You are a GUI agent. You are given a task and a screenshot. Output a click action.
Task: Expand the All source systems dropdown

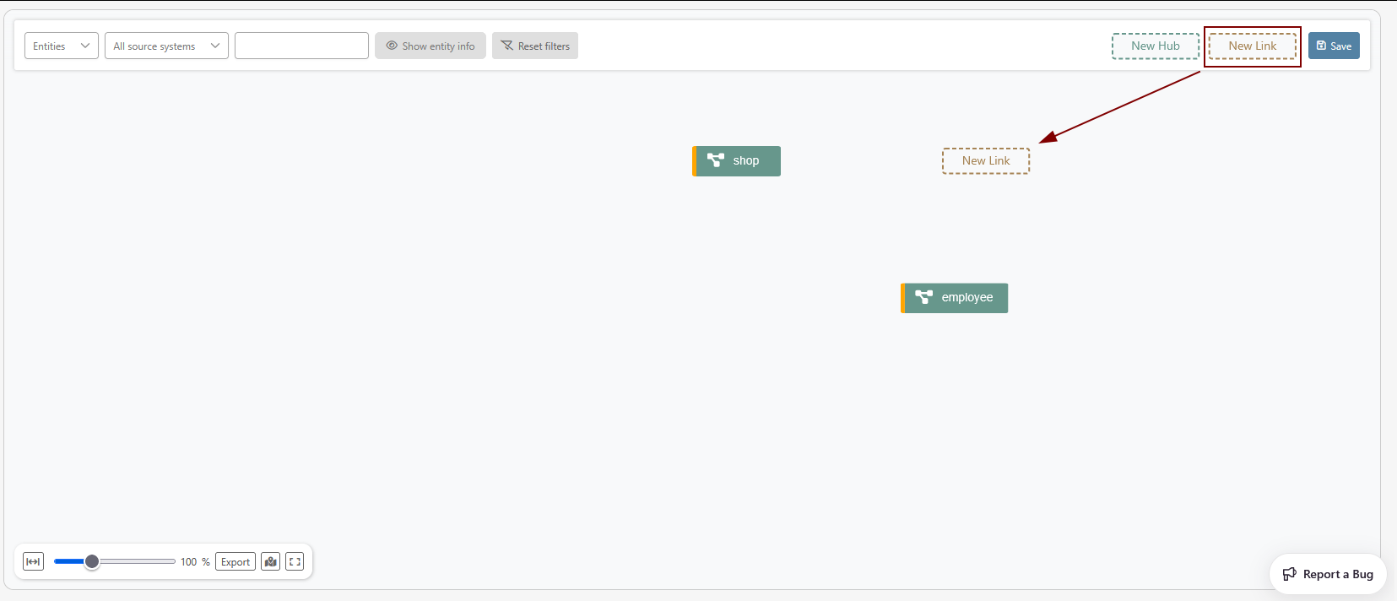[166, 46]
